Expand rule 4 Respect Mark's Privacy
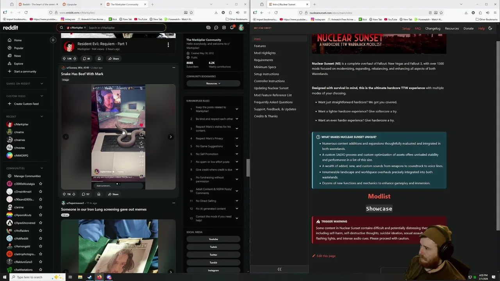 tap(237, 138)
